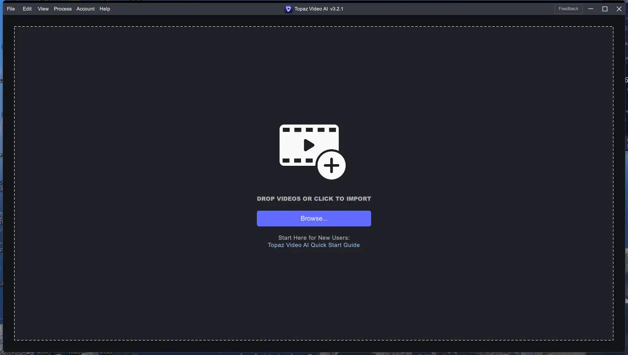Open the Topaz Video AI Quick Start Guide link
This screenshot has height=355, width=628.
pos(314,245)
